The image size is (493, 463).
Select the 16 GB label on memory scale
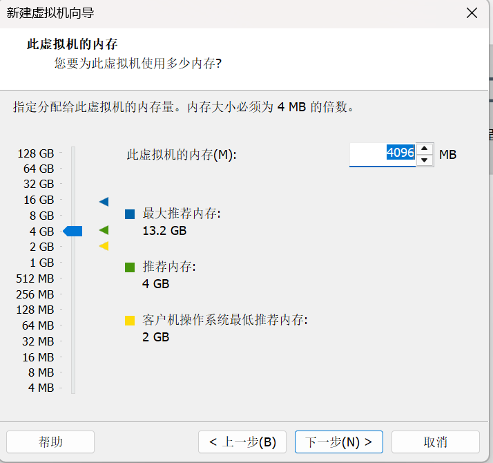(x=39, y=200)
